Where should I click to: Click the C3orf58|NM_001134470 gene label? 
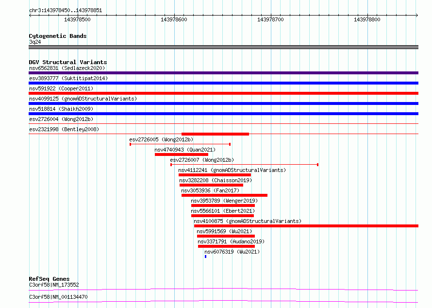coord(58,297)
